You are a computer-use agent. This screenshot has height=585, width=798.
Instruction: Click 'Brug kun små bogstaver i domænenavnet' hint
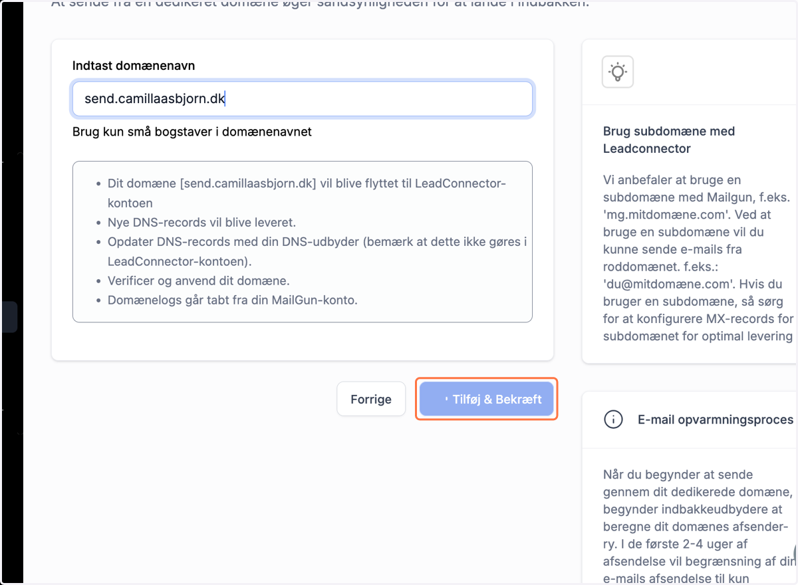pos(192,132)
